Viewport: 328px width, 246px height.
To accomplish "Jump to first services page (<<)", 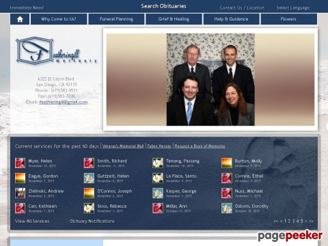I will point(276,221).
